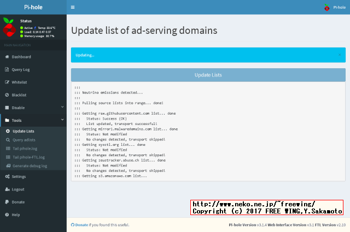Click the Pi-hole logo in top right
The width and height of the screenshot is (350, 232).
[327, 7]
